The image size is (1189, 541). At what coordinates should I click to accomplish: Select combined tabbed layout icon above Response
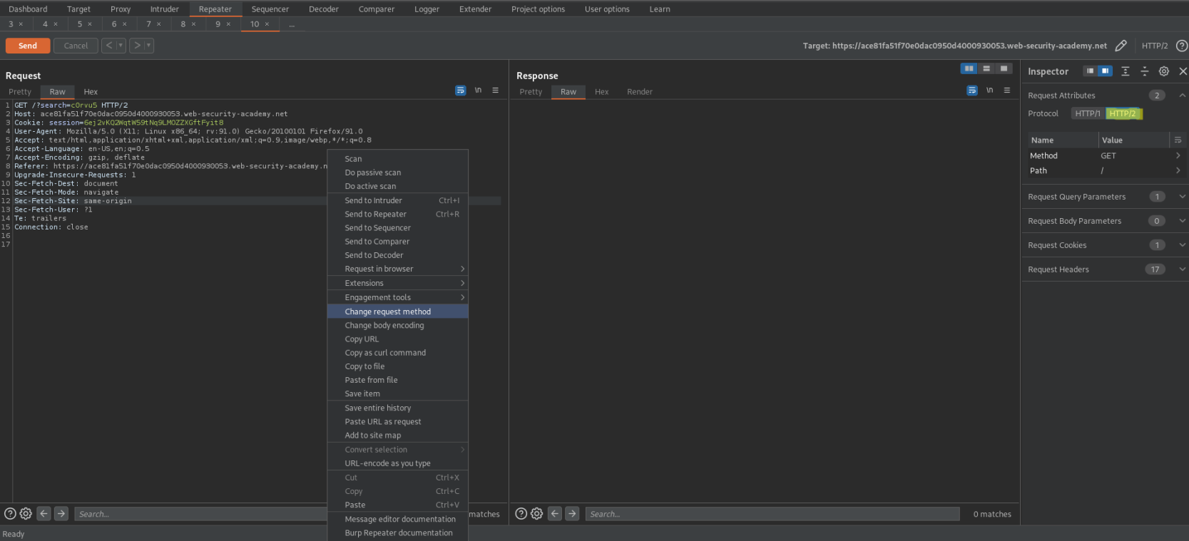click(x=1004, y=68)
